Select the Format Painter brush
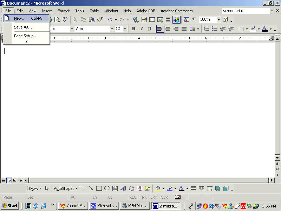This screenshot has width=281, height=211. pos(100,20)
